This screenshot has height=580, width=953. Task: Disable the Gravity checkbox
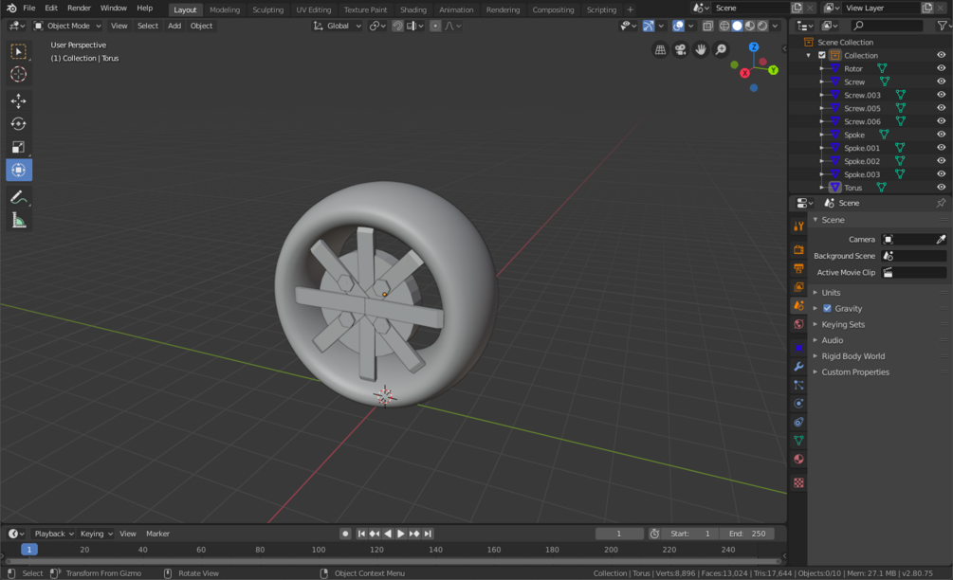(x=828, y=308)
